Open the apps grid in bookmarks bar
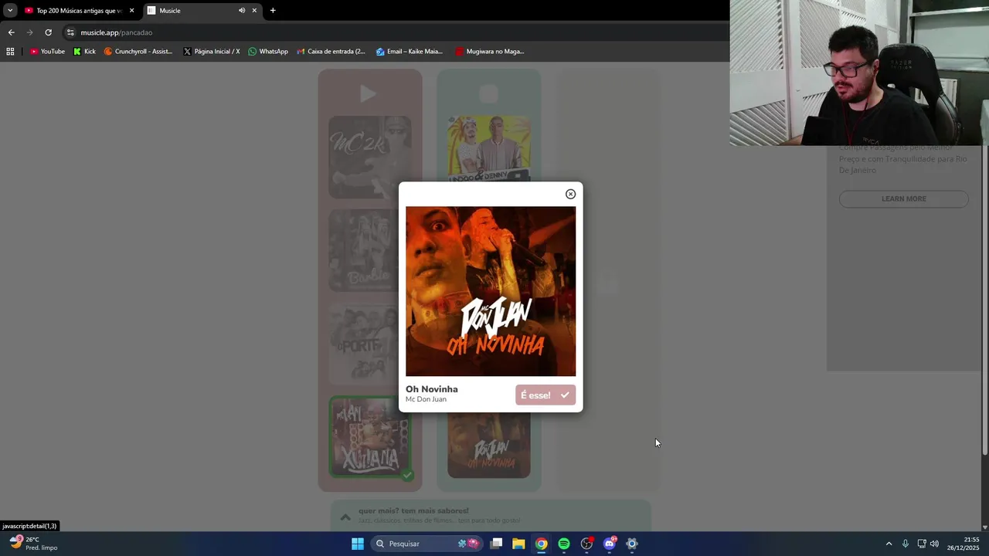 click(x=10, y=52)
